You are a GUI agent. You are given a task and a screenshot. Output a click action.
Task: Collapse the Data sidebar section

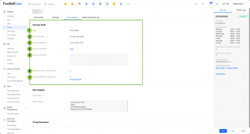[25, 86]
